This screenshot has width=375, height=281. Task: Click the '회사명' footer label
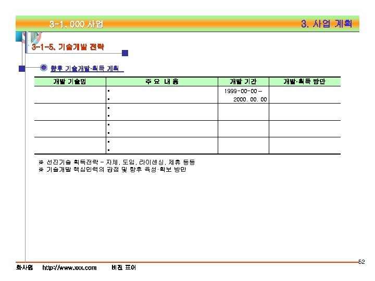point(24,267)
